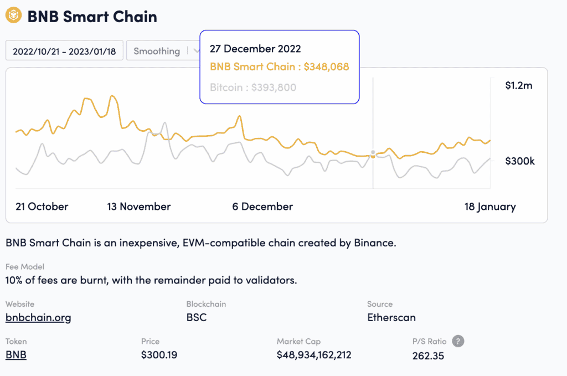The height and width of the screenshot is (376, 567).
Task: Click the BNB Smart Chain page heading
Action: coord(92,17)
